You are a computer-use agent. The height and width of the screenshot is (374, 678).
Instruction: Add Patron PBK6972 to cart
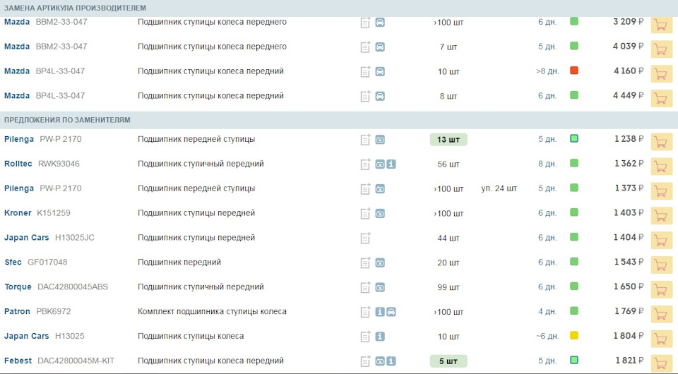tap(662, 315)
